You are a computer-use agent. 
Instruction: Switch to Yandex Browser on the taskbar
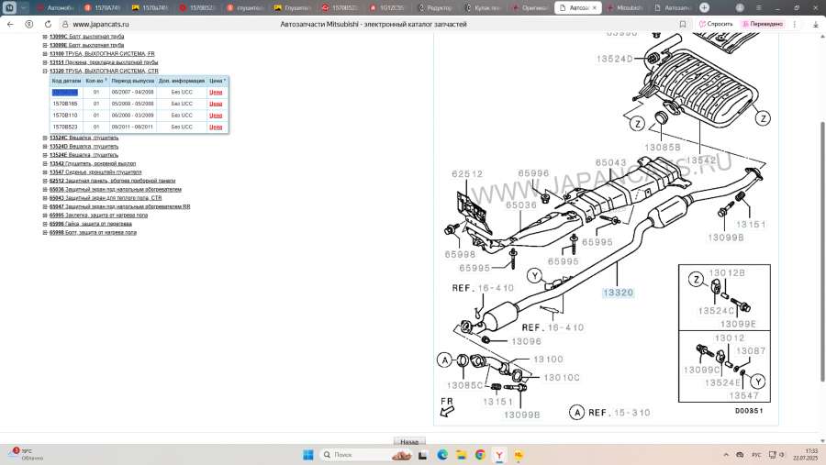point(499,455)
